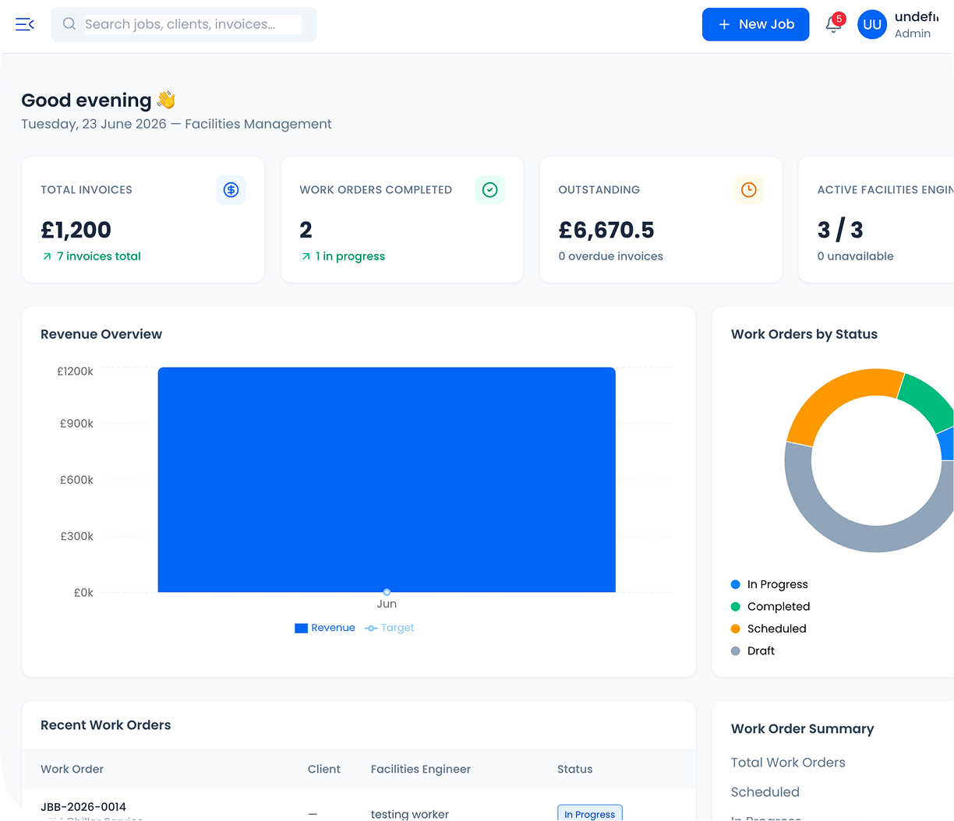The image size is (954, 821).
Task: Click the Recent Work Orders heading
Action: click(106, 725)
